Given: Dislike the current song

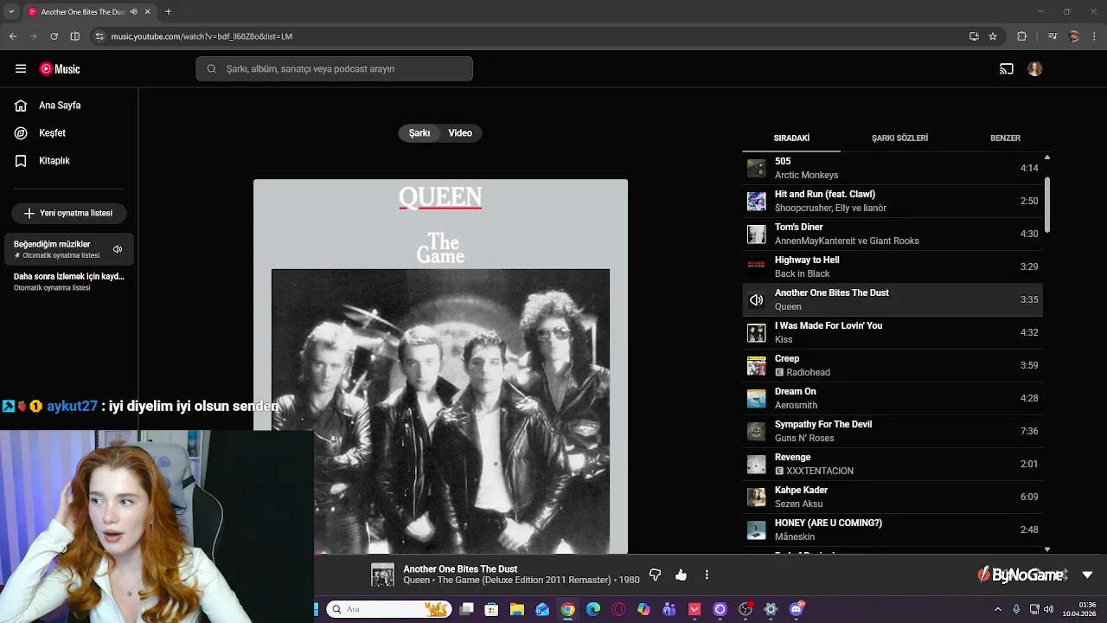Looking at the screenshot, I should 655,575.
